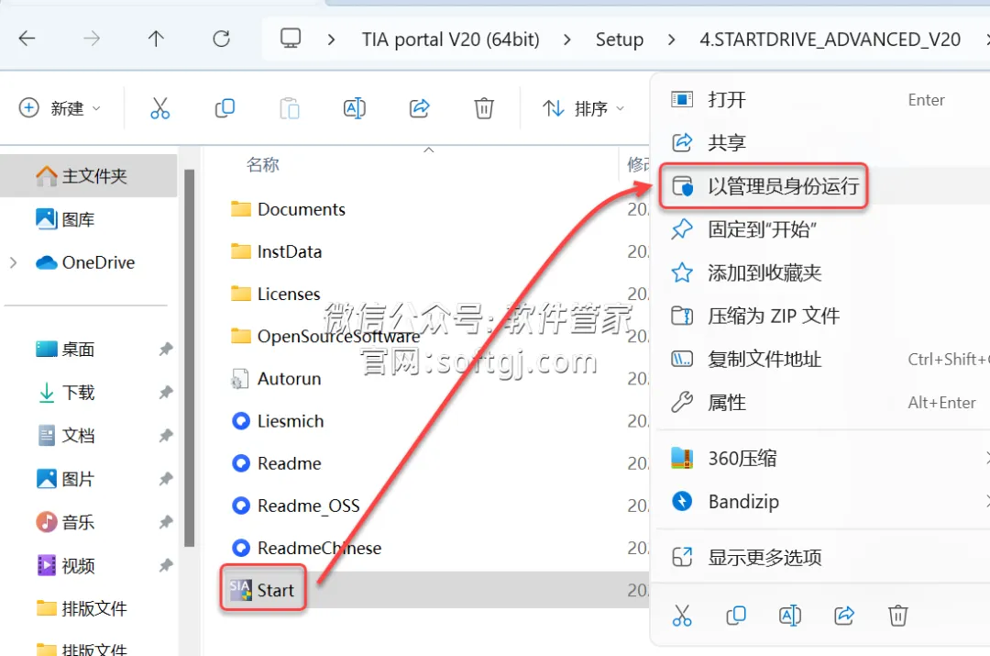Open 属性 properties from context menu
This screenshot has width=990, height=656.
tap(819, 402)
